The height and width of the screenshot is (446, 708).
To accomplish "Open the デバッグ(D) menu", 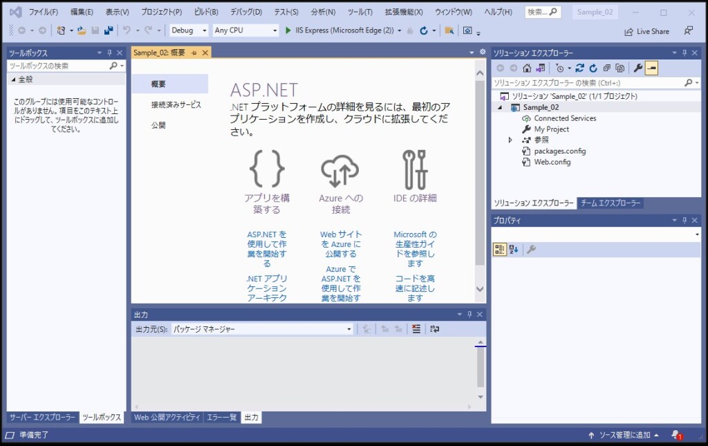I will tap(246, 12).
